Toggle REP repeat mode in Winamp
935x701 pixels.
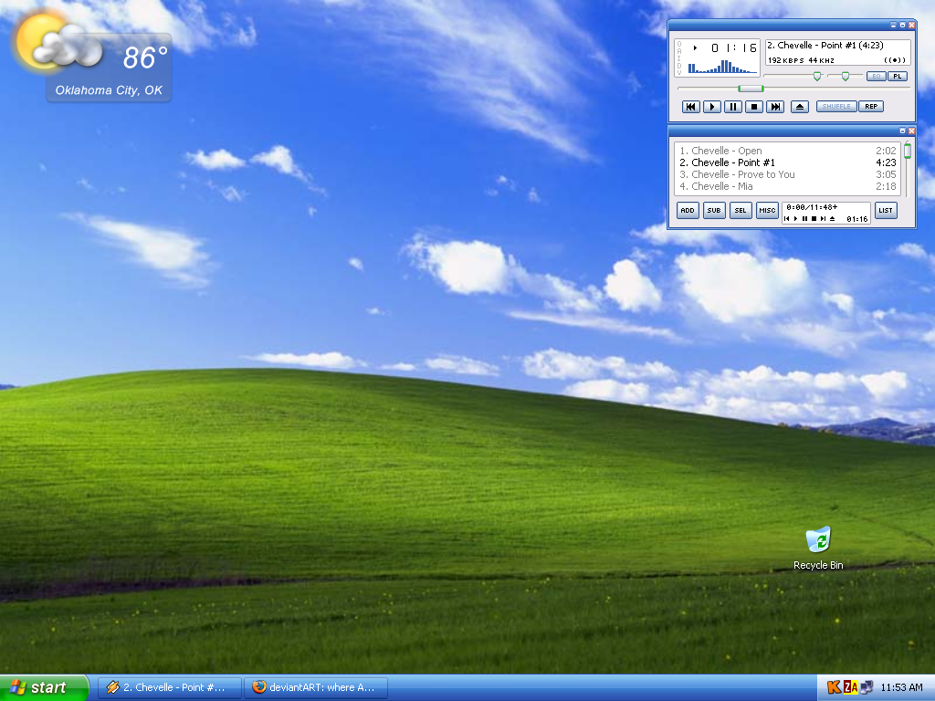871,106
